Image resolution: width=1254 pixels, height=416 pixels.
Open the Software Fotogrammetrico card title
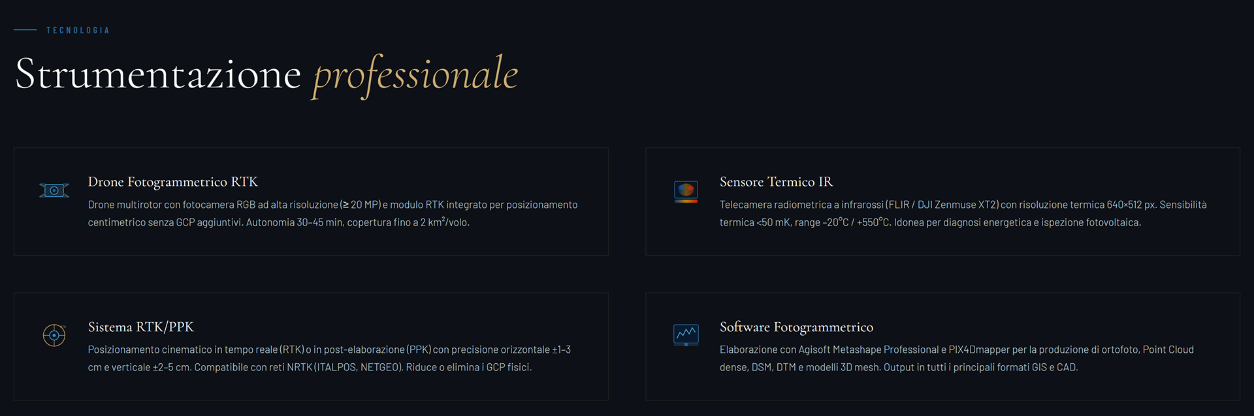[796, 327]
